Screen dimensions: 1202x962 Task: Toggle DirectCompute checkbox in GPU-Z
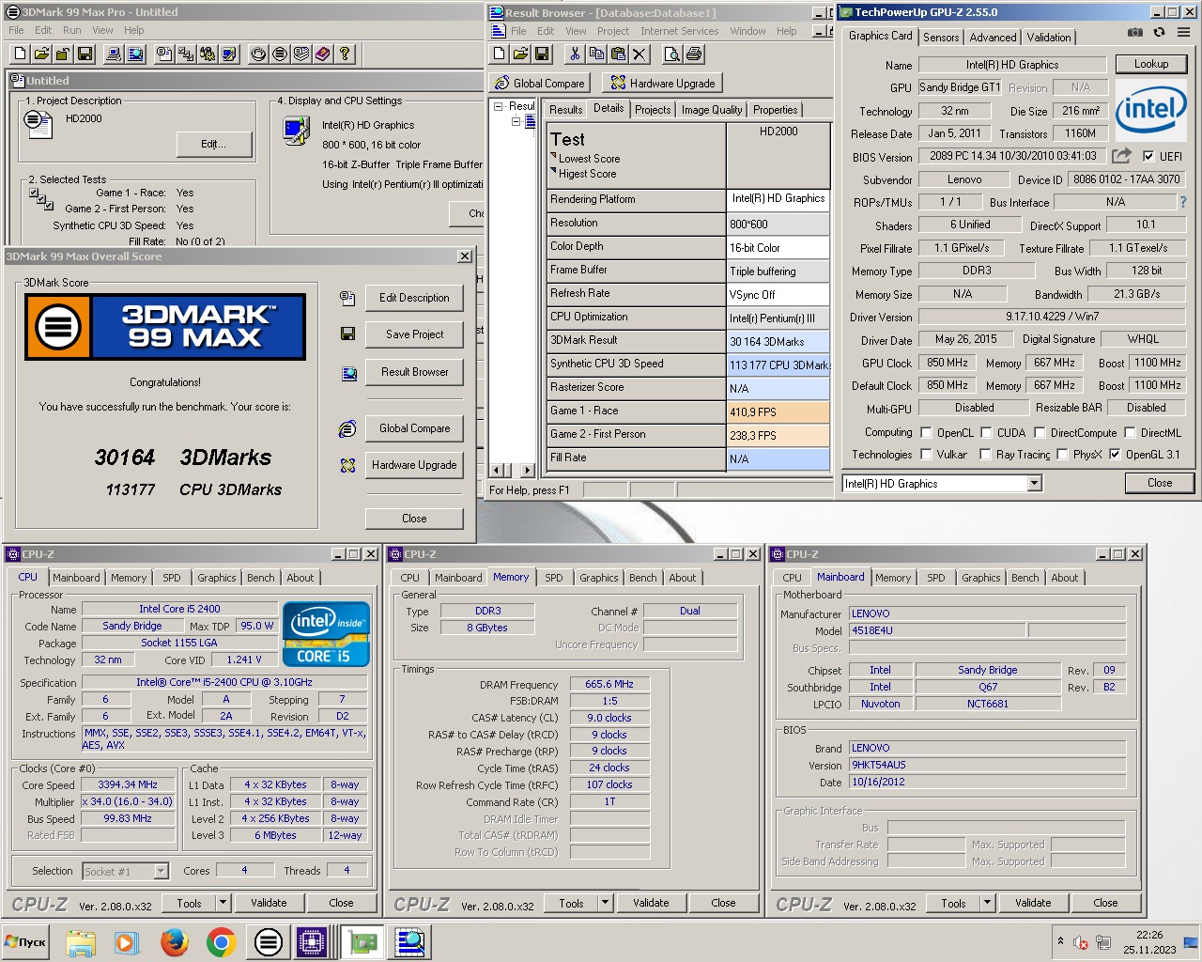(x=1040, y=433)
